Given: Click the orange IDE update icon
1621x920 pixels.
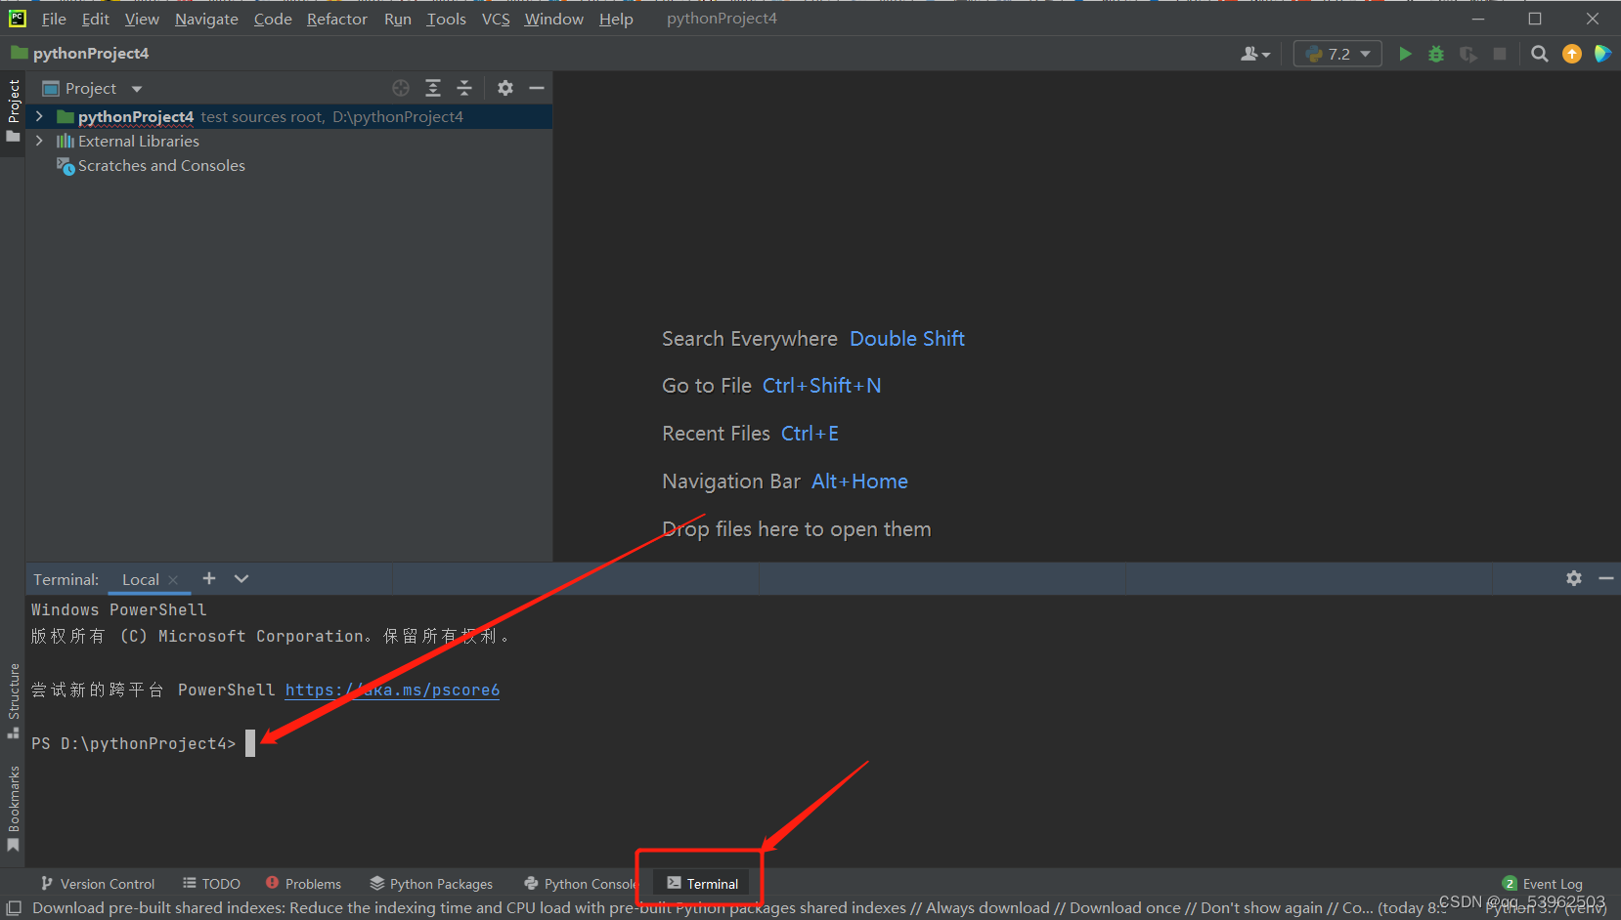Looking at the screenshot, I should tap(1571, 54).
